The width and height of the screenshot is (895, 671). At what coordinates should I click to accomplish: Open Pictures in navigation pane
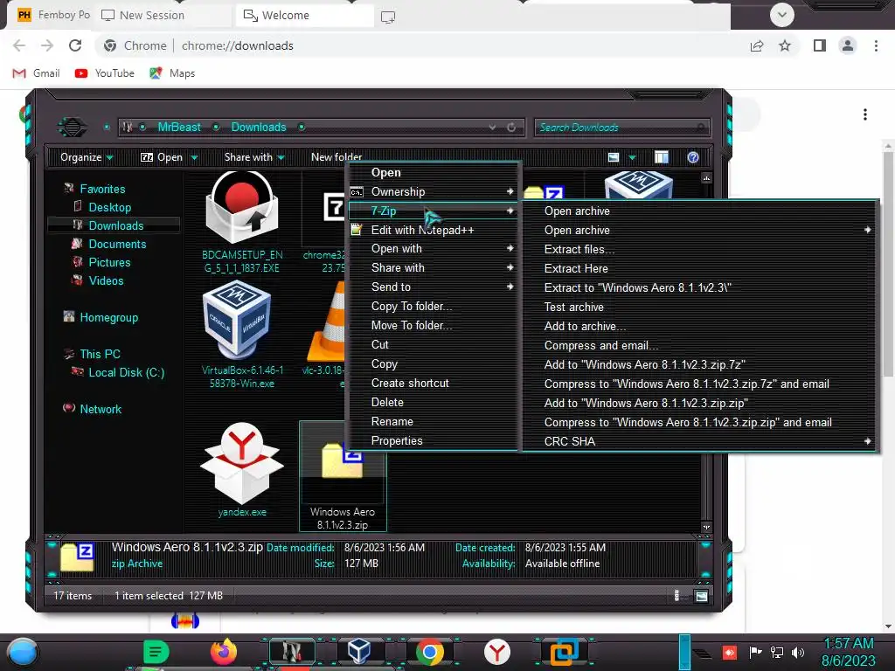pyautogui.click(x=109, y=262)
